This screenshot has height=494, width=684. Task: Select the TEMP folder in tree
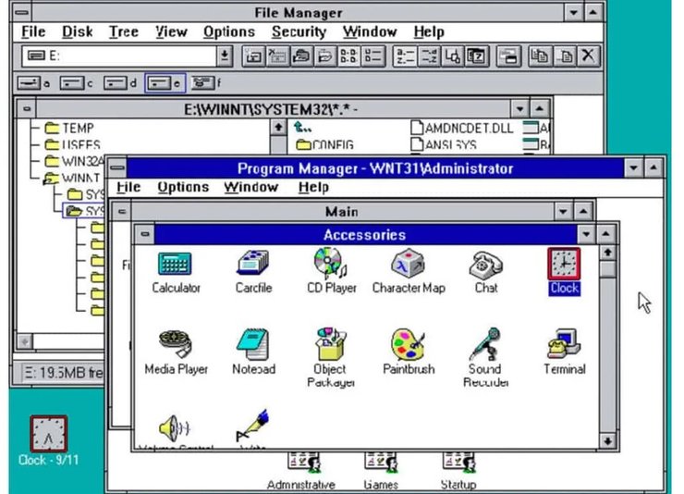click(x=69, y=128)
